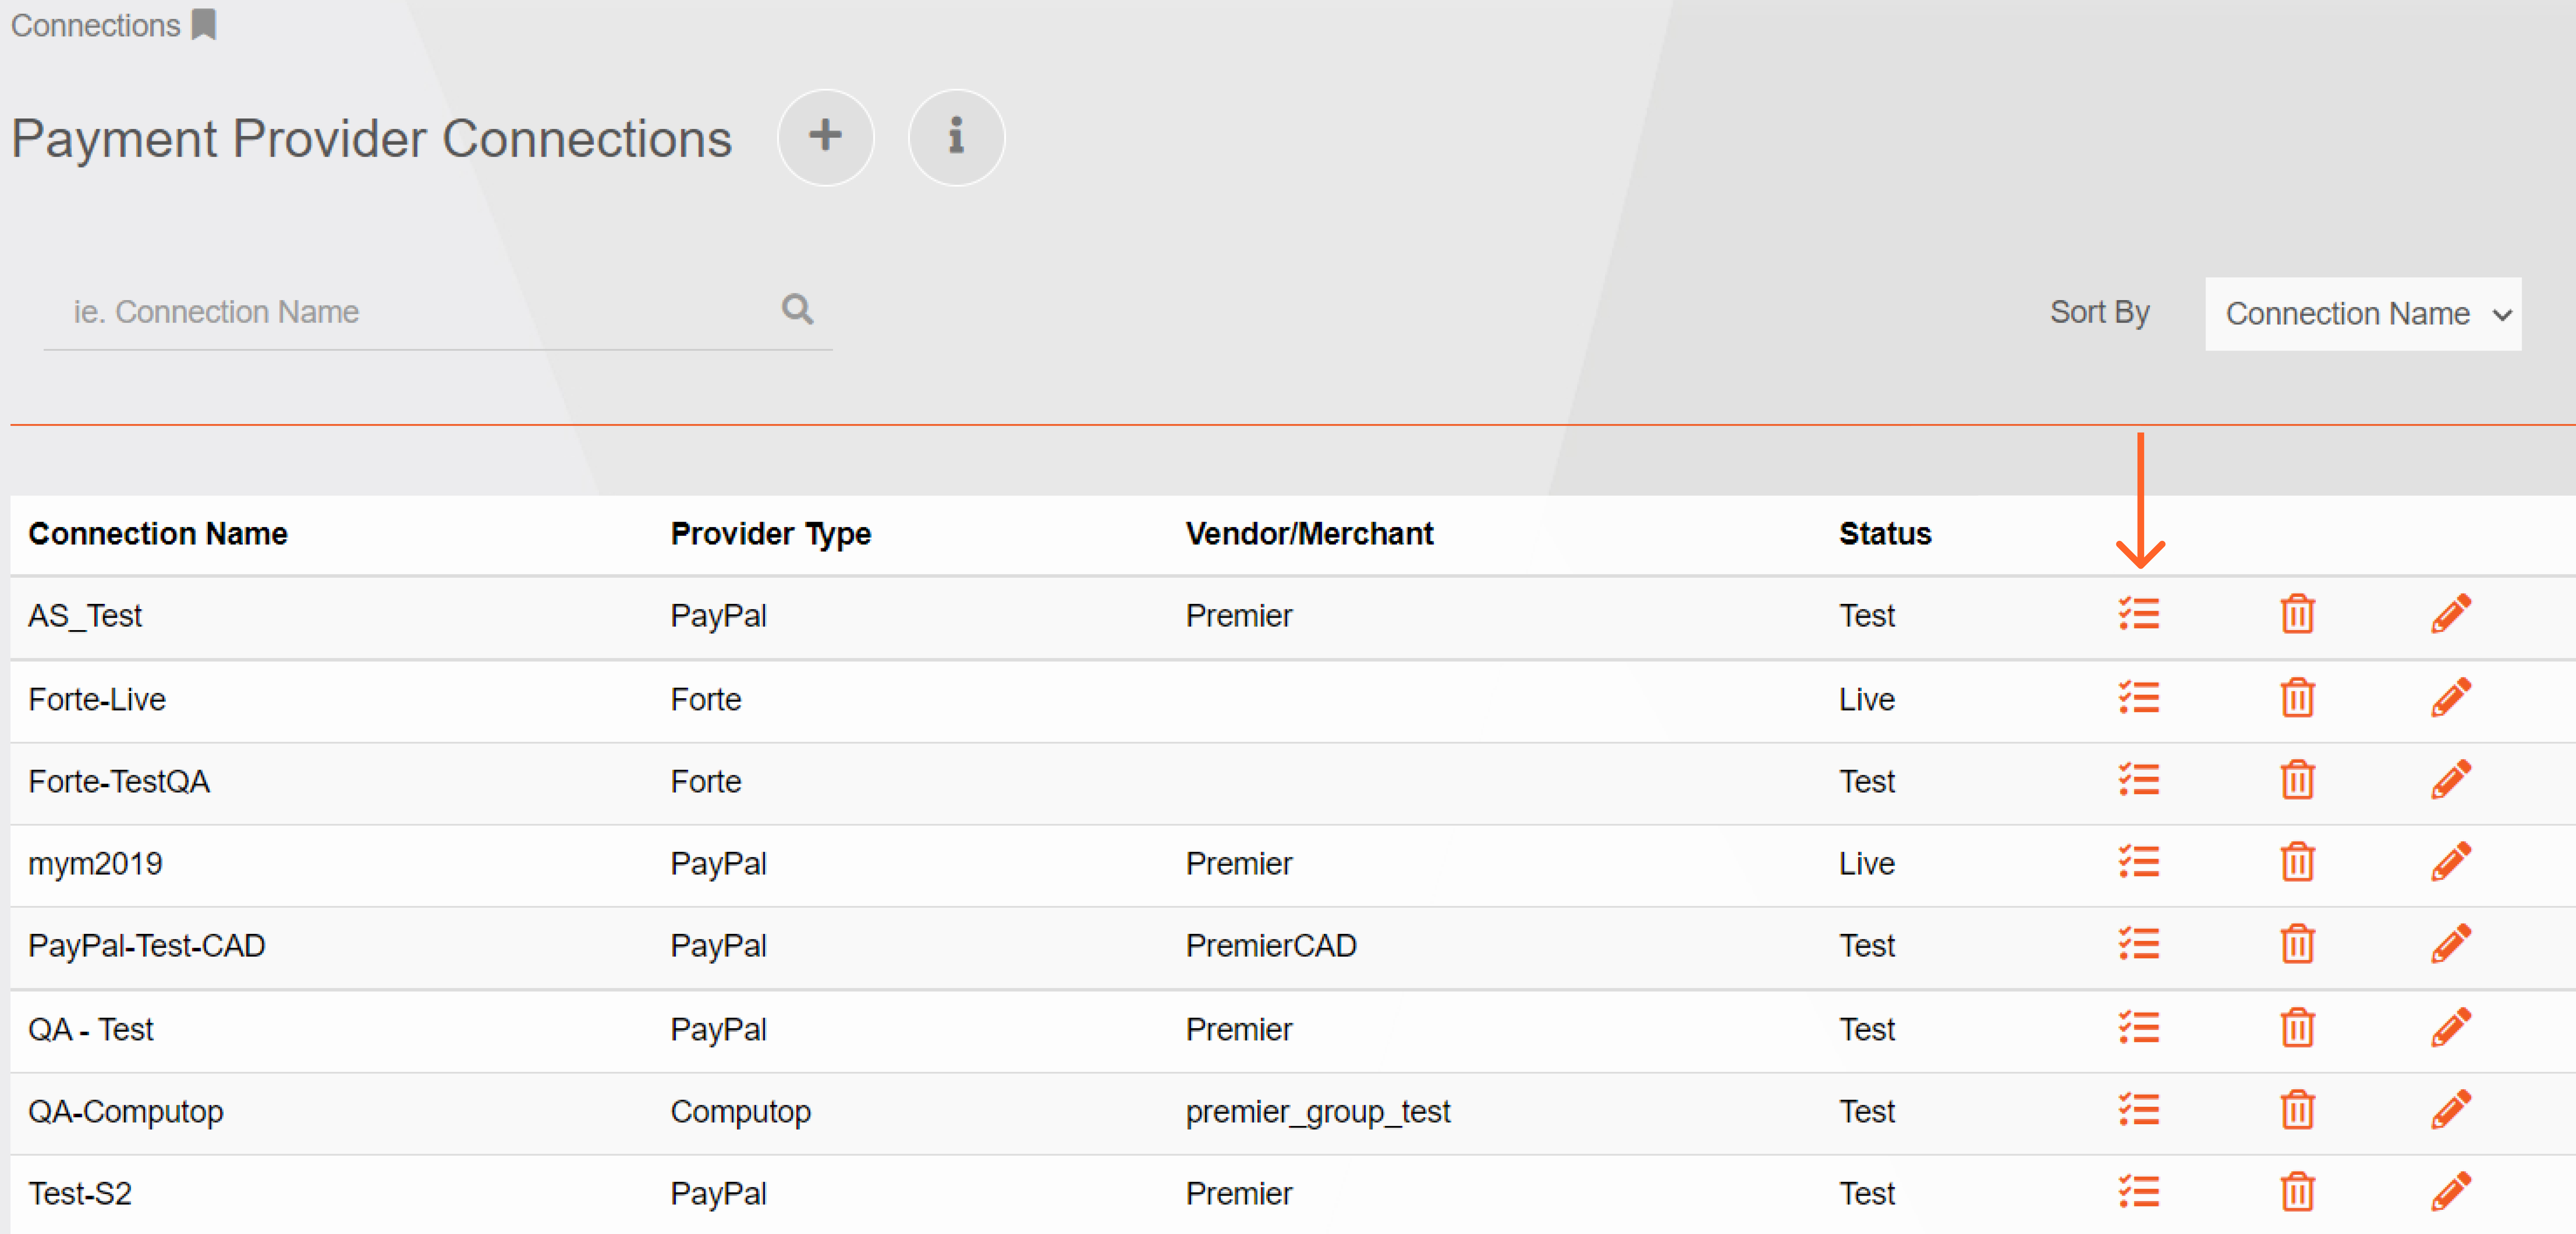
Task: Edit the Forte-TestQA connection
Action: tap(2451, 780)
